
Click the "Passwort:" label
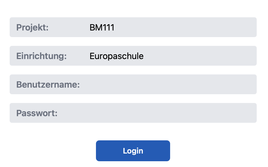pyautogui.click(x=37, y=113)
